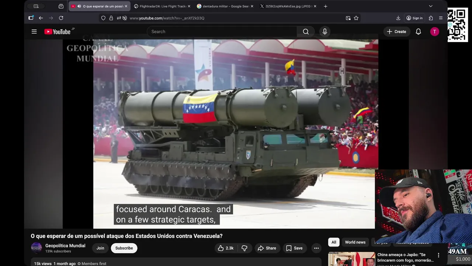Click the search magnifier button
The width and height of the screenshot is (472, 266).
(x=306, y=32)
